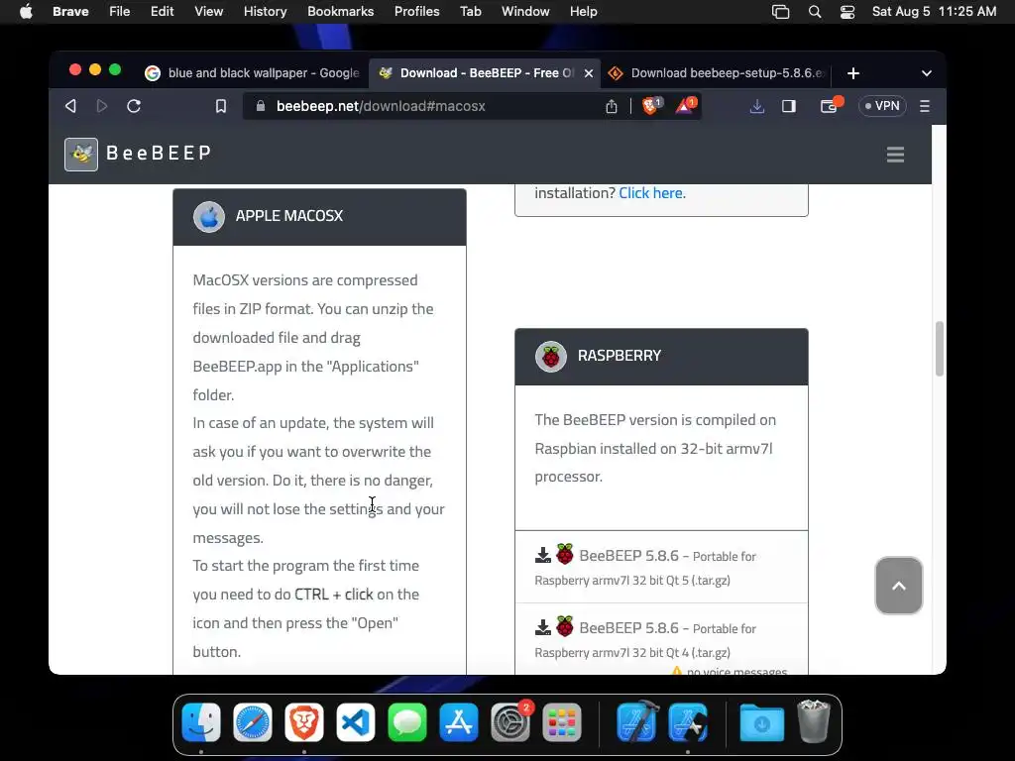Click the page vertical scrollbar thumb
Image resolution: width=1015 pixels, height=761 pixels.
[940, 348]
